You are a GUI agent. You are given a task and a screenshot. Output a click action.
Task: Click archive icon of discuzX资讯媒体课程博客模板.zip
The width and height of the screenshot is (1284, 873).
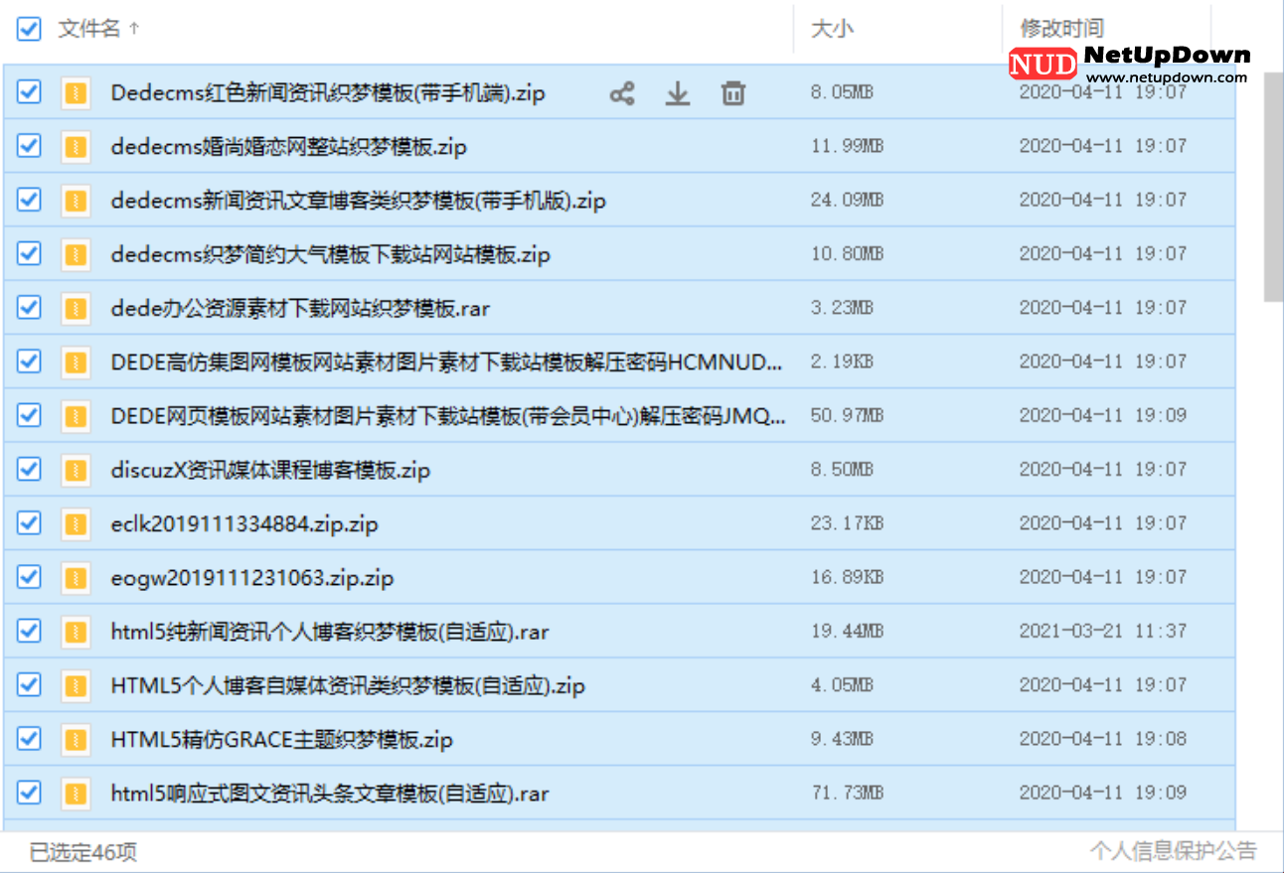[x=76, y=470]
